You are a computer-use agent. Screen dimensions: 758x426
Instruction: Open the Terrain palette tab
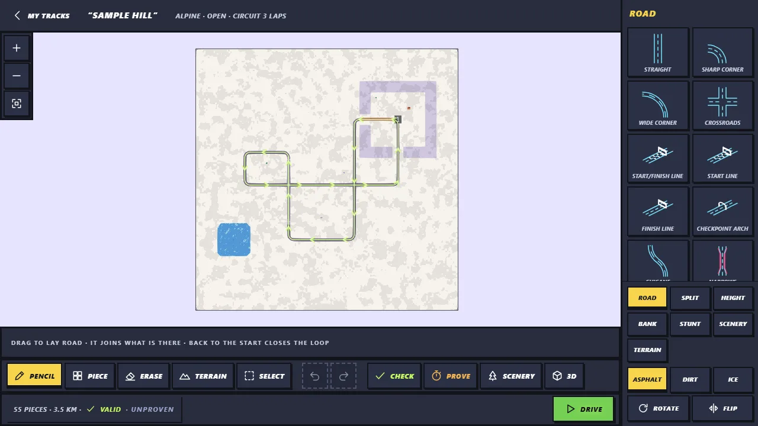tap(647, 350)
